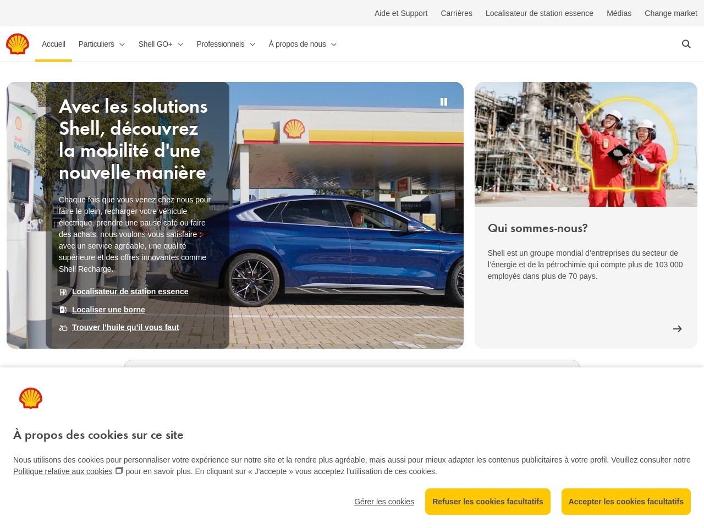Open the Médias link

click(619, 13)
